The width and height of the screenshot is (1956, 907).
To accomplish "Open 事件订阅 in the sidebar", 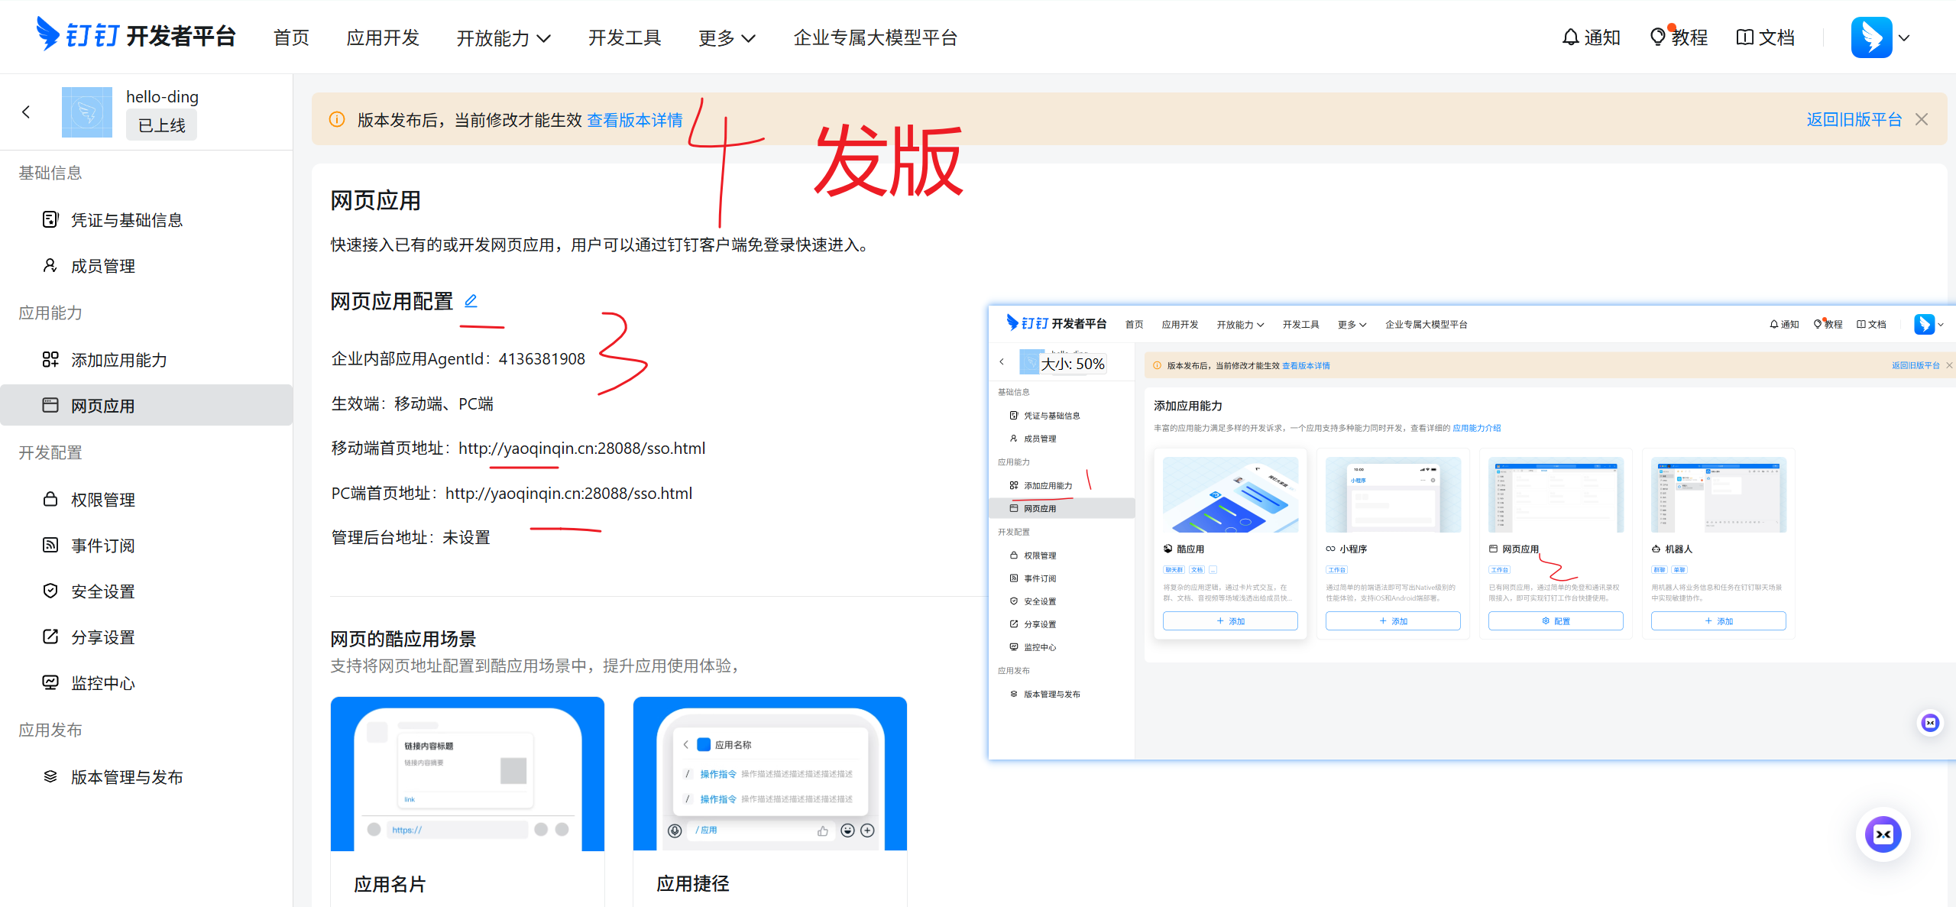I will pyautogui.click(x=102, y=546).
